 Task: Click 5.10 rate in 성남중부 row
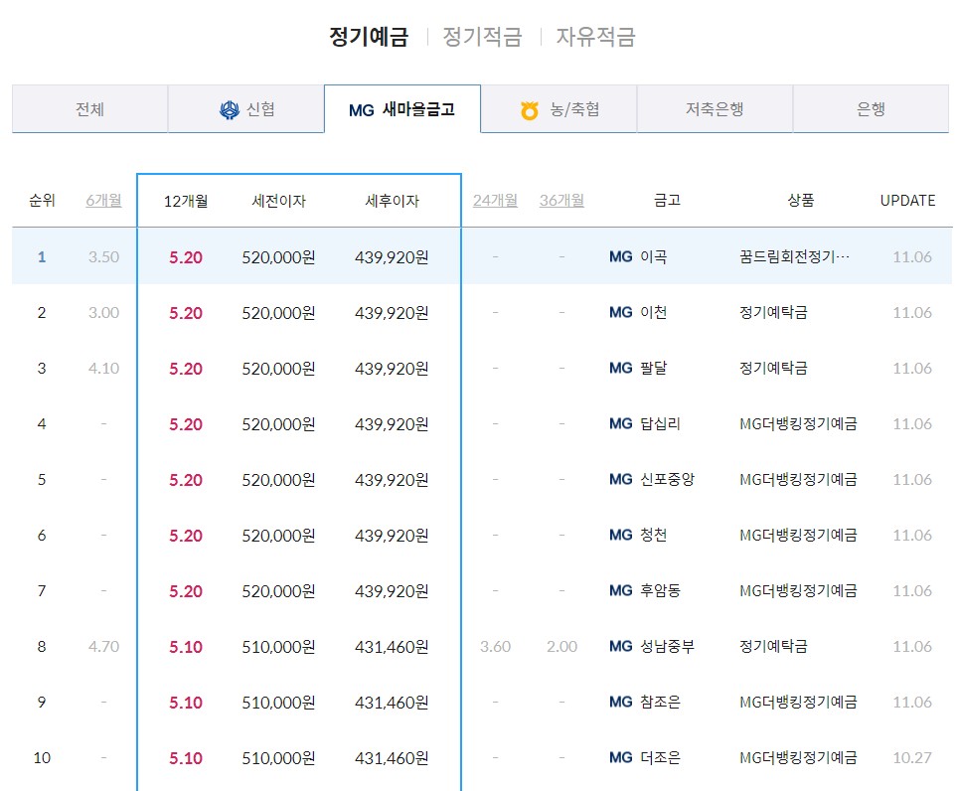[186, 646]
